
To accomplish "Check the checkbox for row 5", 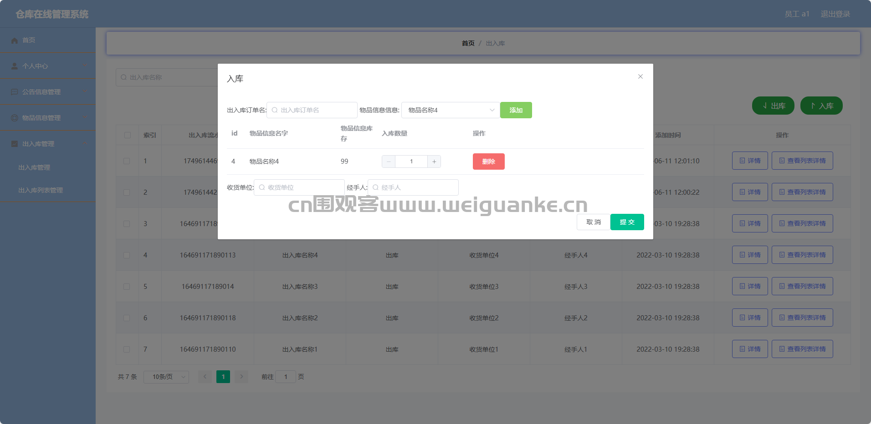I will (x=127, y=287).
